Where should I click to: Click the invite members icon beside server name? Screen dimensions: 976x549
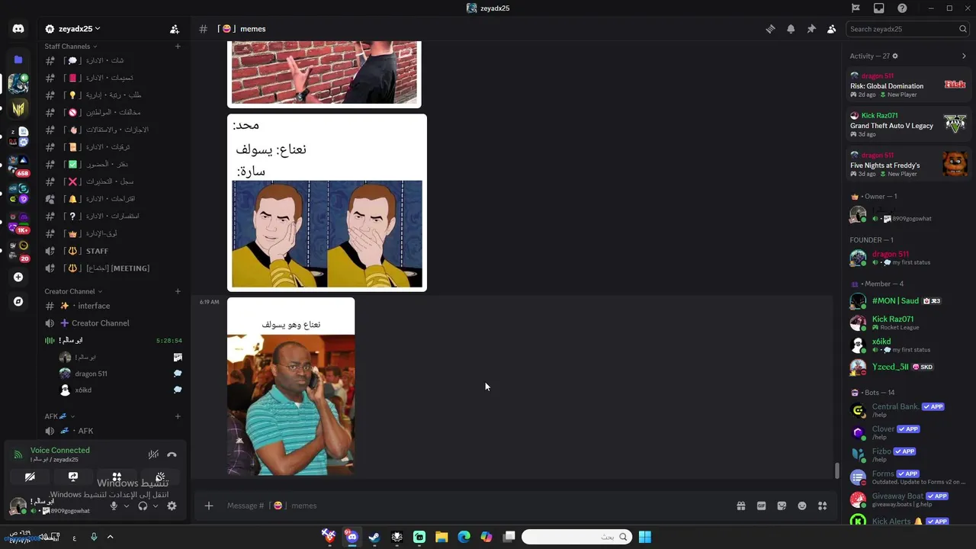175,29
